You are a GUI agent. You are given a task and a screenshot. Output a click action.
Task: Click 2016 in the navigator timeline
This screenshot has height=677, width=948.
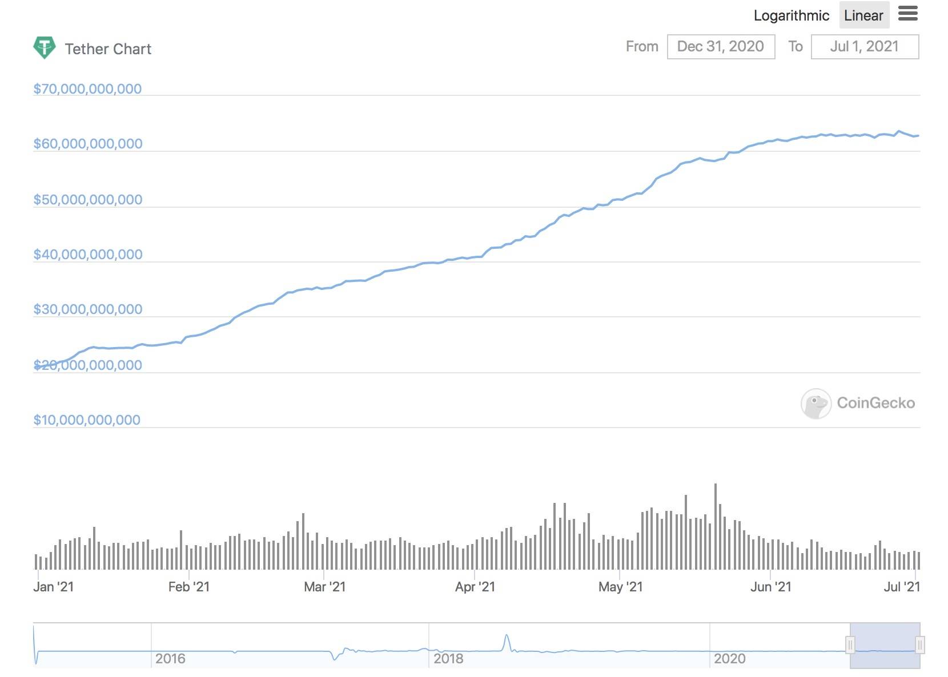(x=170, y=659)
